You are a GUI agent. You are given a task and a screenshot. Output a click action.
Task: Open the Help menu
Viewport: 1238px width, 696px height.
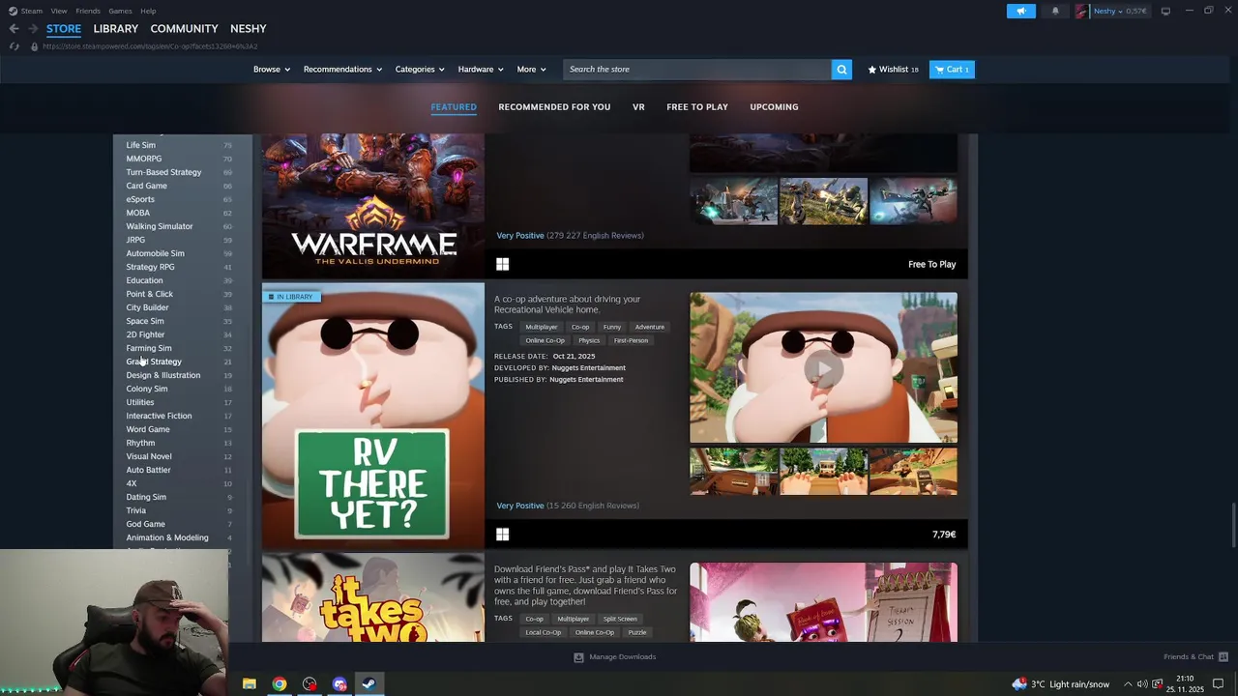(x=148, y=11)
